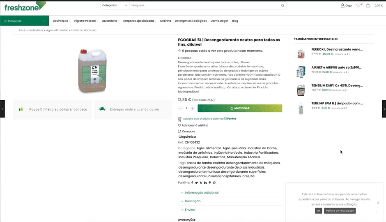Open the Manutenção Técnica category link
Viewport: 386px width, 222px height.
pos(244,157)
